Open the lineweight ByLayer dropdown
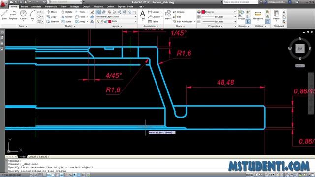The image size is (315, 177). (219, 17)
